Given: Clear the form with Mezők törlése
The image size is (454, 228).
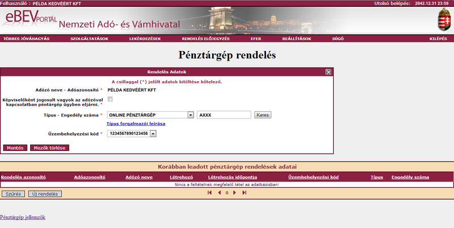Looking at the screenshot, I should pos(49,147).
